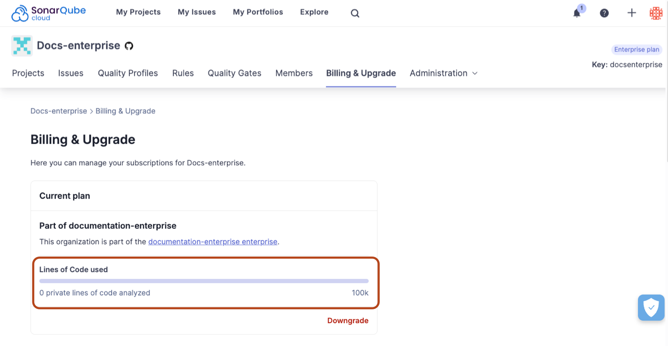Open the red grid menu icon
The width and height of the screenshot is (668, 346).
click(x=656, y=13)
